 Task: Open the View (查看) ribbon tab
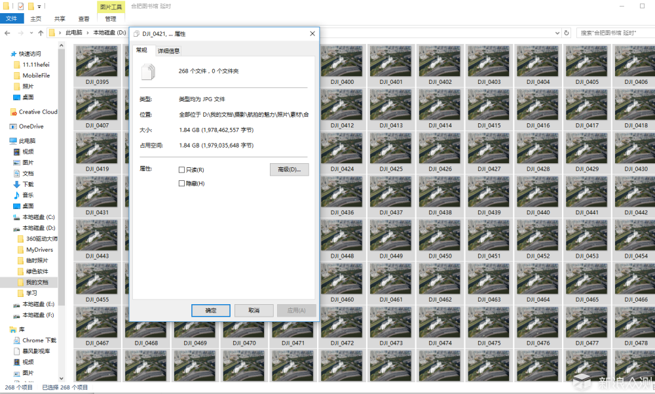(84, 19)
